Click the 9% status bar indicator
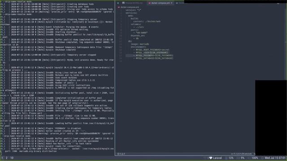Viewport: 287px width, 161px height. [241, 158]
